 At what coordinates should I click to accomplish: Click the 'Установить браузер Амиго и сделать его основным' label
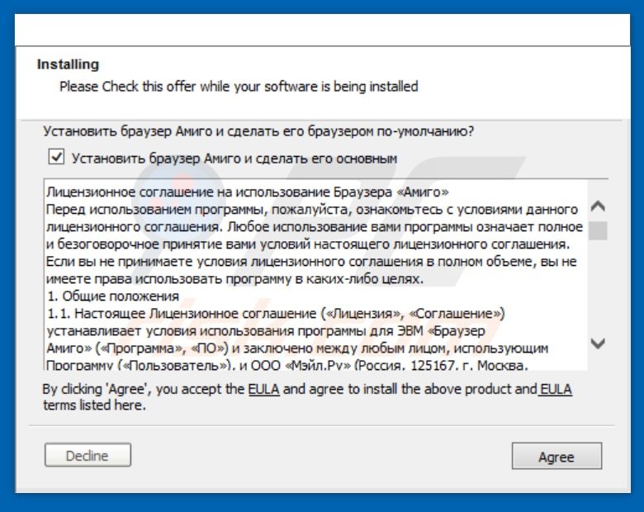pyautogui.click(x=234, y=158)
